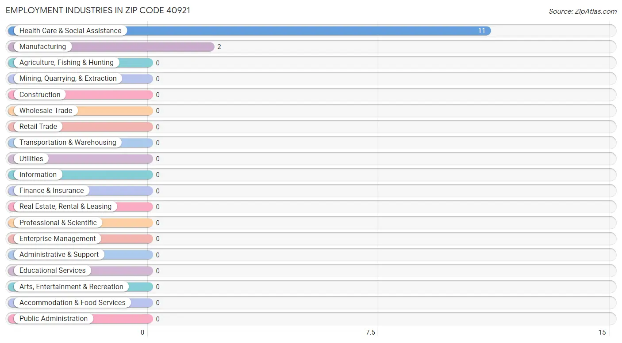This screenshot has width=622, height=343.
Task: Select the Mining, Quarrying, & Extraction label
Action: [x=68, y=79]
